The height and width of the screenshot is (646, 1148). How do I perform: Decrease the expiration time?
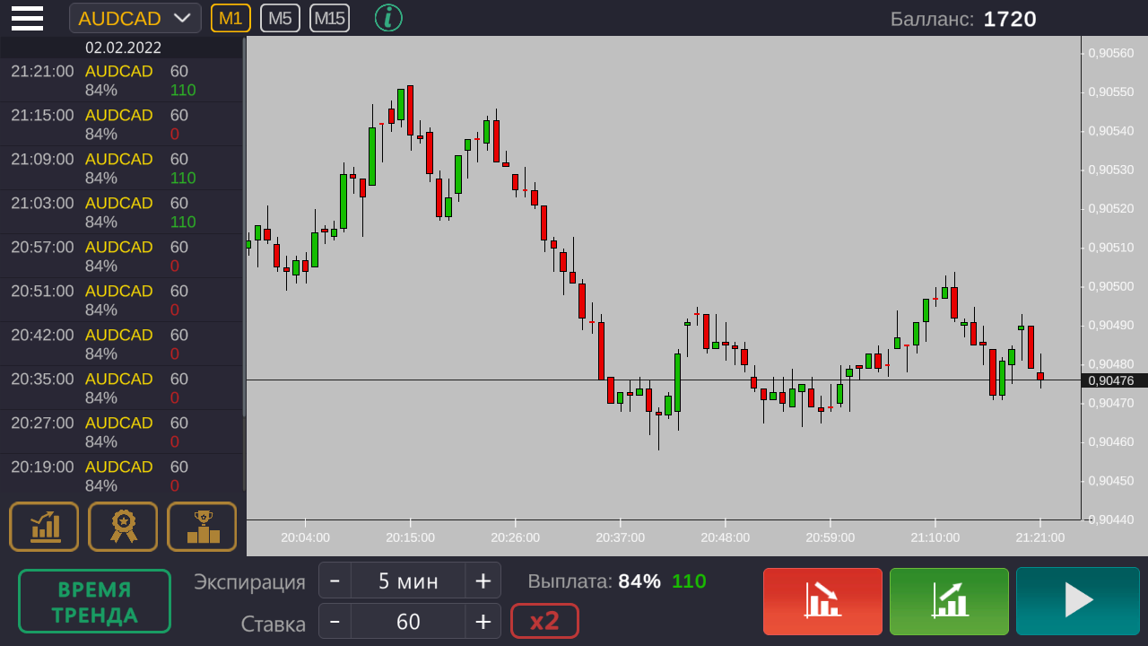335,581
